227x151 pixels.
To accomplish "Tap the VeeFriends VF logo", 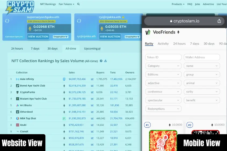I will (148, 32).
